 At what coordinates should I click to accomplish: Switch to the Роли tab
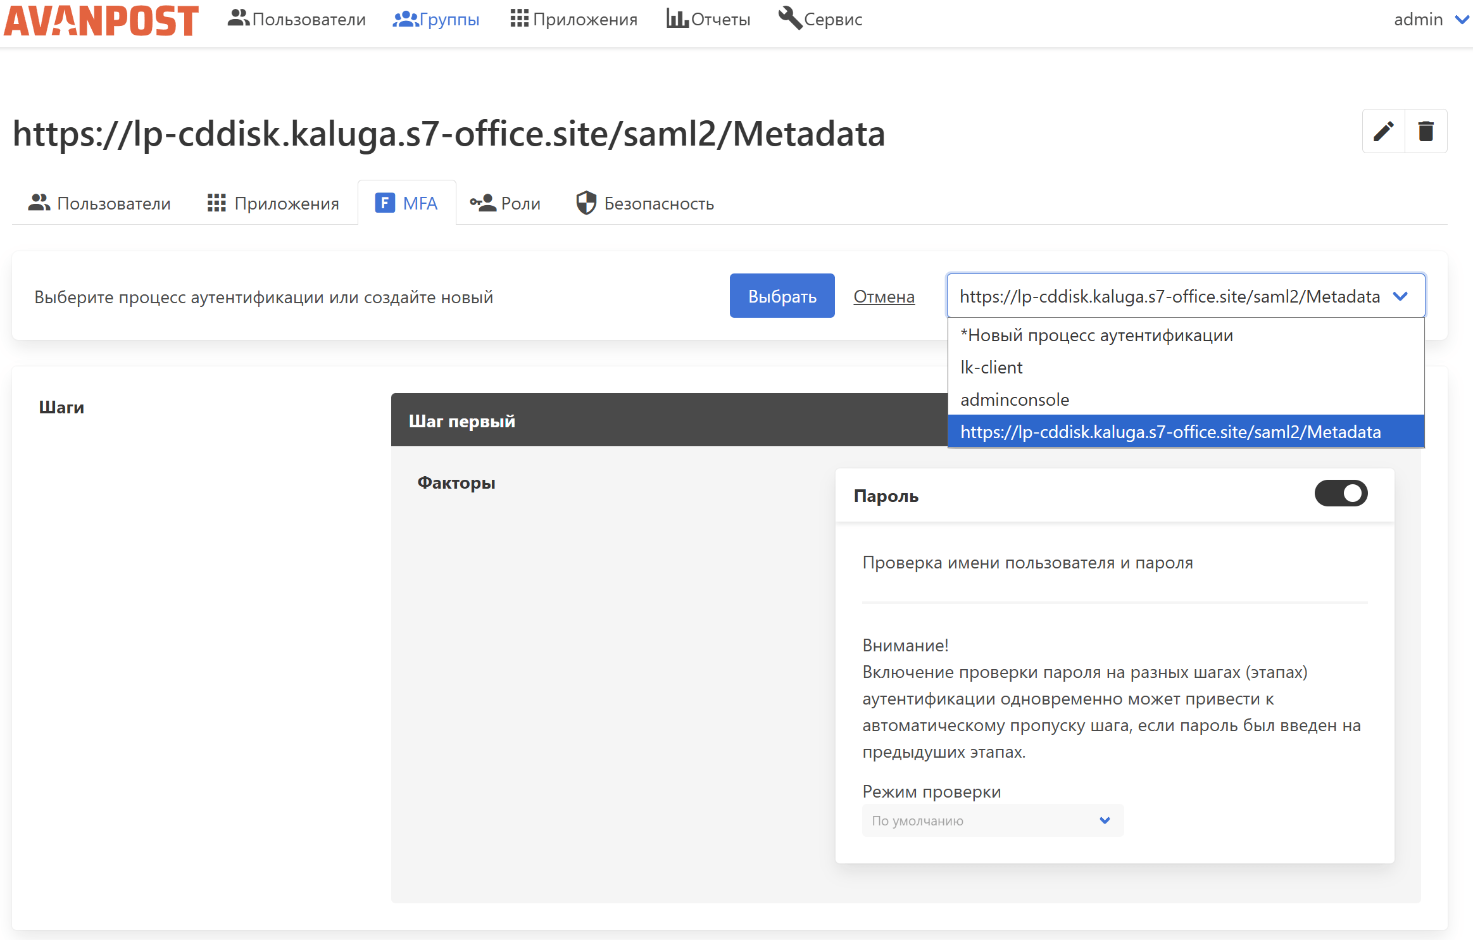coord(505,203)
